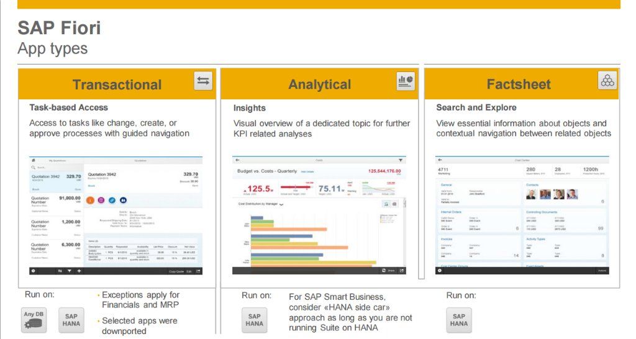Select quotation list item with 6,300.00
Viewport: 636px width, 339px height.
pyautogui.click(x=57, y=251)
